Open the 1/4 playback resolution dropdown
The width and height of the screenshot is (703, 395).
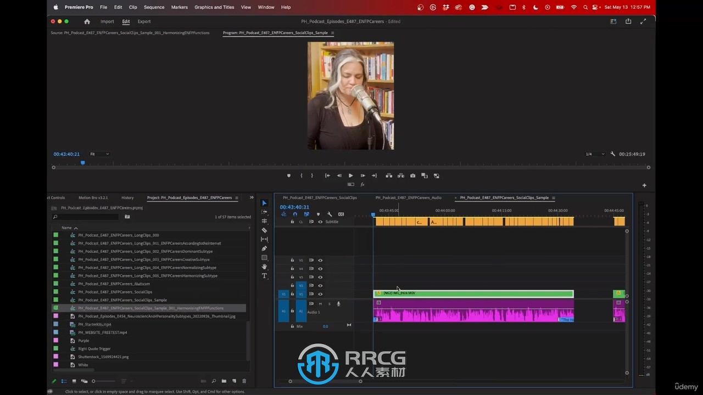pos(595,154)
